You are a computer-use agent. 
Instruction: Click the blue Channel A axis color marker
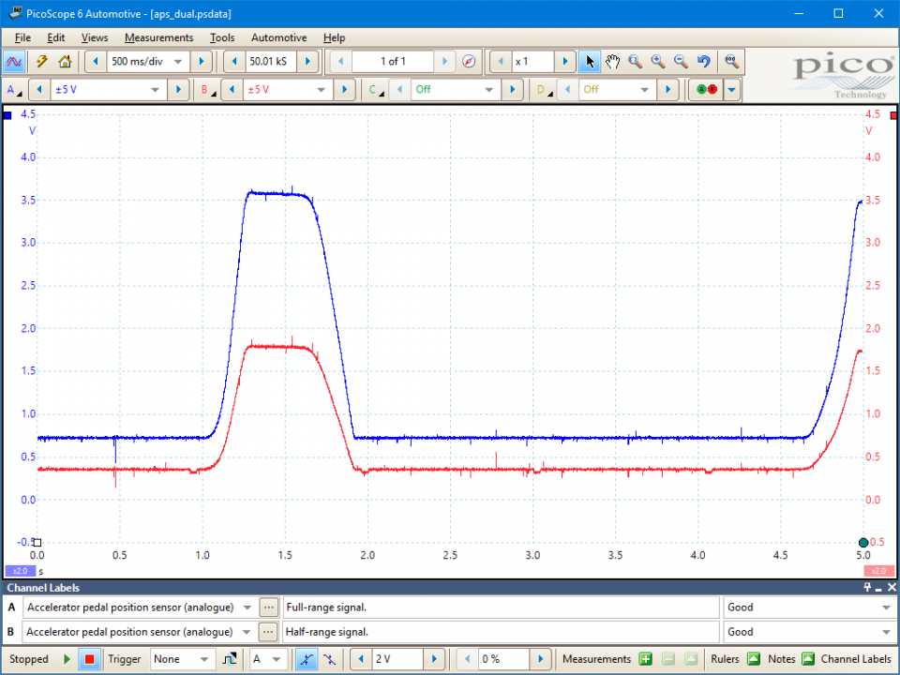[7, 115]
